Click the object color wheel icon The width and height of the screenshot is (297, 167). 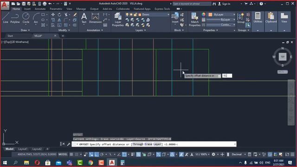(203, 14)
